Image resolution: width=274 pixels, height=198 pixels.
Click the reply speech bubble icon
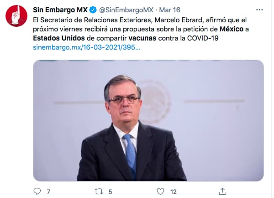click(x=37, y=191)
